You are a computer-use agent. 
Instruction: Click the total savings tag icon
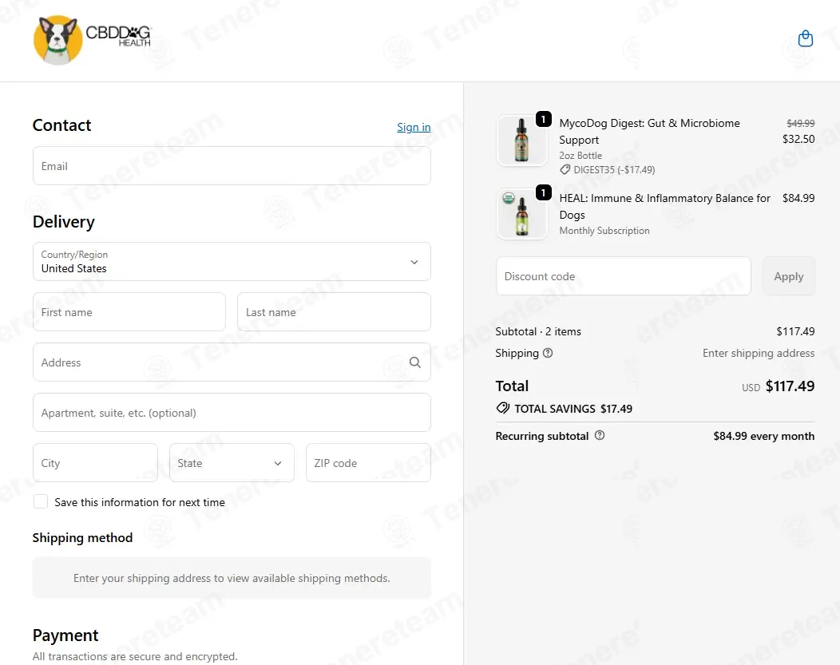pos(502,408)
